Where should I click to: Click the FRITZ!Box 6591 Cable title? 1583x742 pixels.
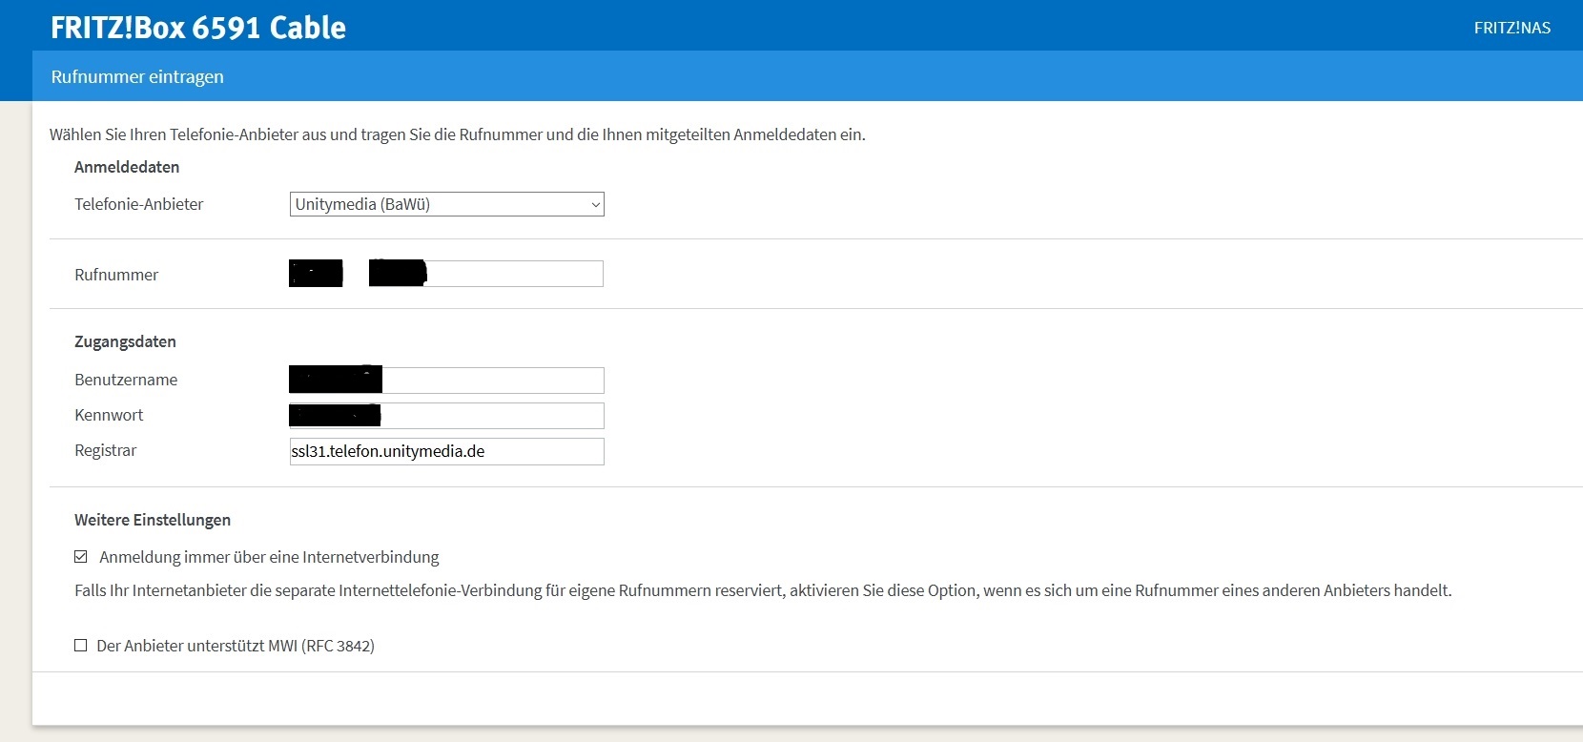point(198,28)
